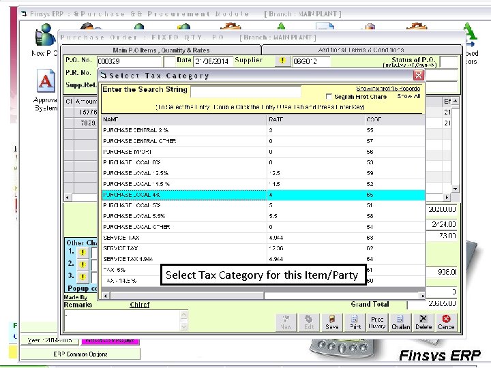Image resolution: width=491 pixels, height=368 pixels.
Task: Select PURCHASE LOCAL 0% row
Action: click(263, 162)
